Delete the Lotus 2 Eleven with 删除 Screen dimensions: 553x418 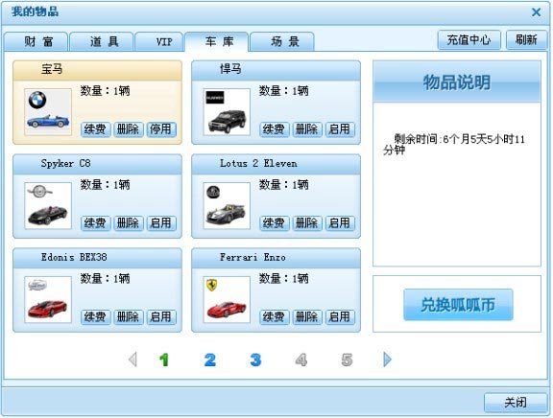(x=307, y=223)
